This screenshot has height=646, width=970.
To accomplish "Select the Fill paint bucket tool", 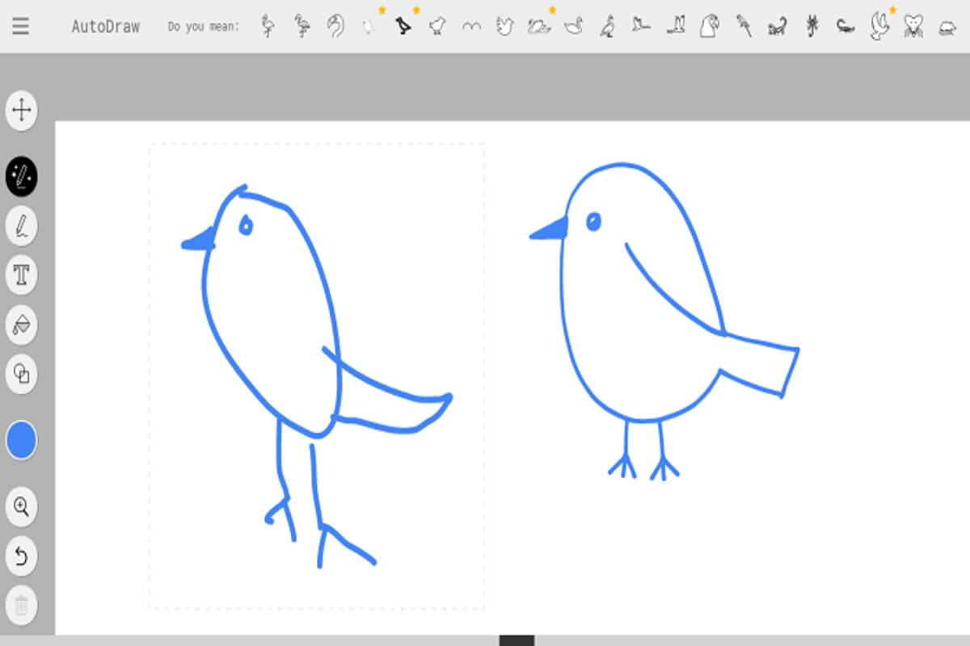I will [x=22, y=325].
